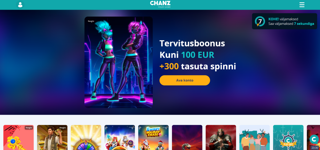Viewport: 320px width, 150px height.
Task: Click the neon cyber girls banner image
Action: point(119,62)
